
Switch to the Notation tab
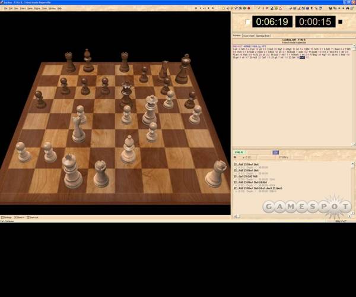(237, 36)
